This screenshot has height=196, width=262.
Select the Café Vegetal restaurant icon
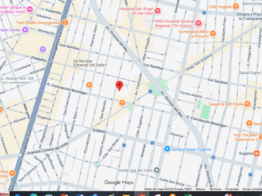236,7
